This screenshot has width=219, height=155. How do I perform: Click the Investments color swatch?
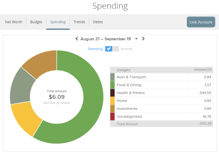pyautogui.click(x=112, y=109)
